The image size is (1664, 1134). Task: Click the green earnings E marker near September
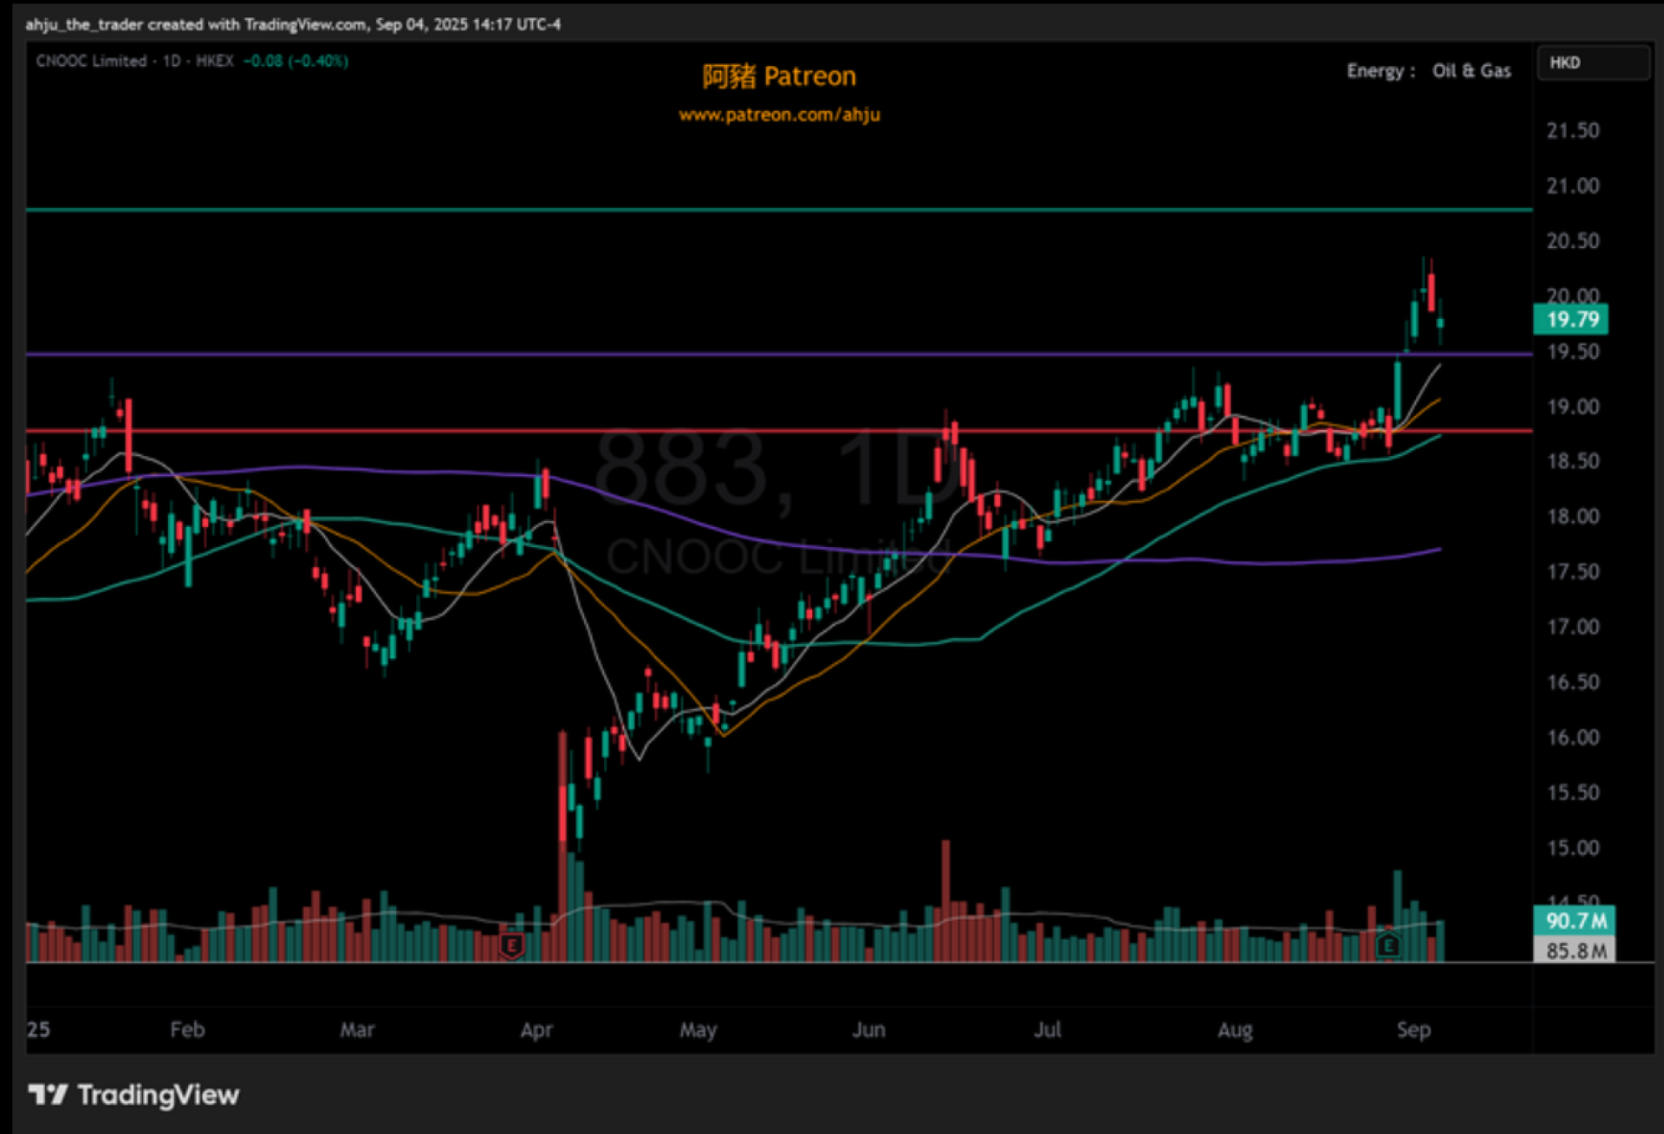point(1388,945)
